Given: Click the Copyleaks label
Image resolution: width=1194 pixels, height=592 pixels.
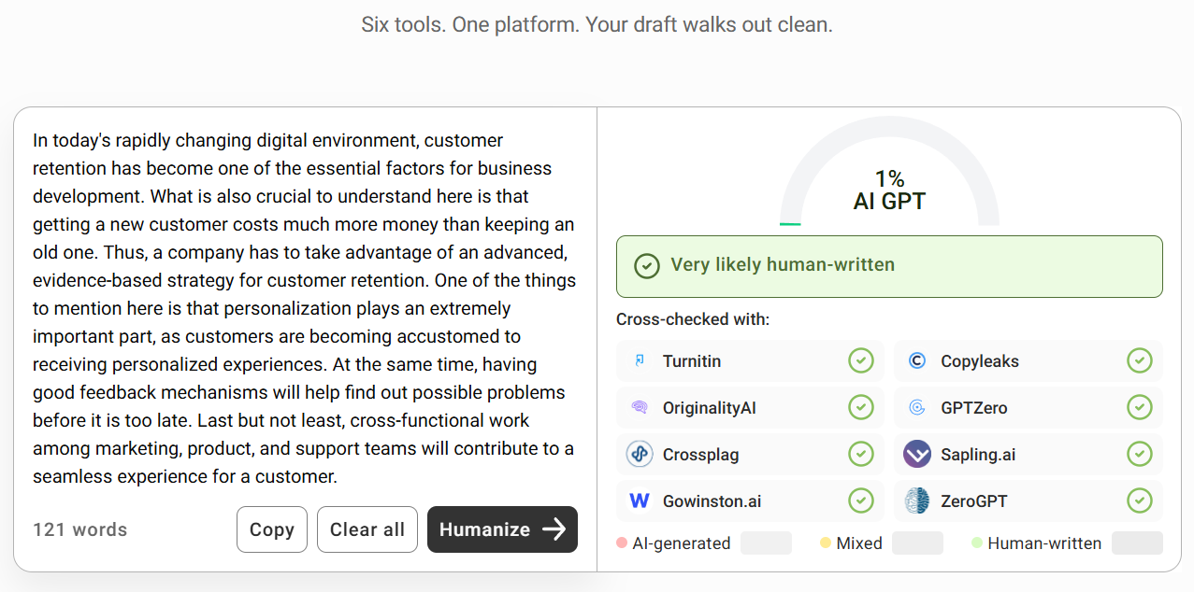Looking at the screenshot, I should [980, 361].
